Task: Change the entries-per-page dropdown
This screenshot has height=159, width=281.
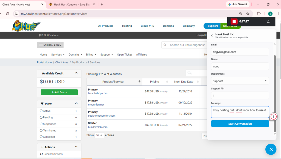Action: tap(99, 135)
